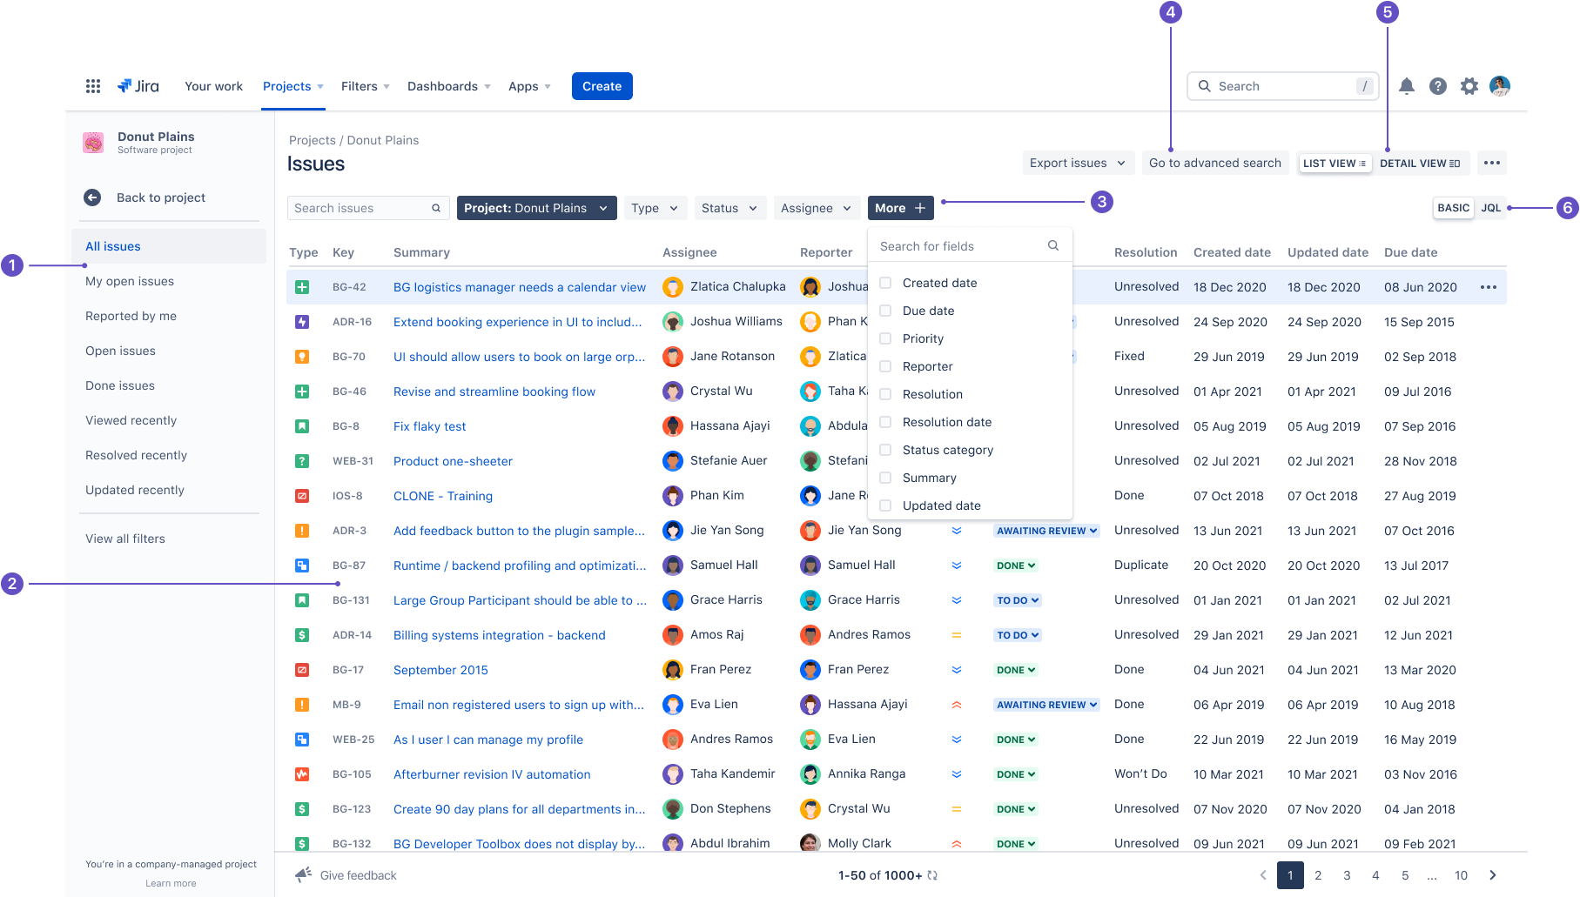Click the '28 Nov 2018' due date
Viewport: 1580px width, 897px height.
click(x=1421, y=461)
